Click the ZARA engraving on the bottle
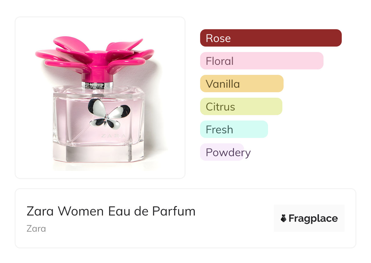Image resolution: width=371 pixels, height=263 pixels. click(113, 136)
